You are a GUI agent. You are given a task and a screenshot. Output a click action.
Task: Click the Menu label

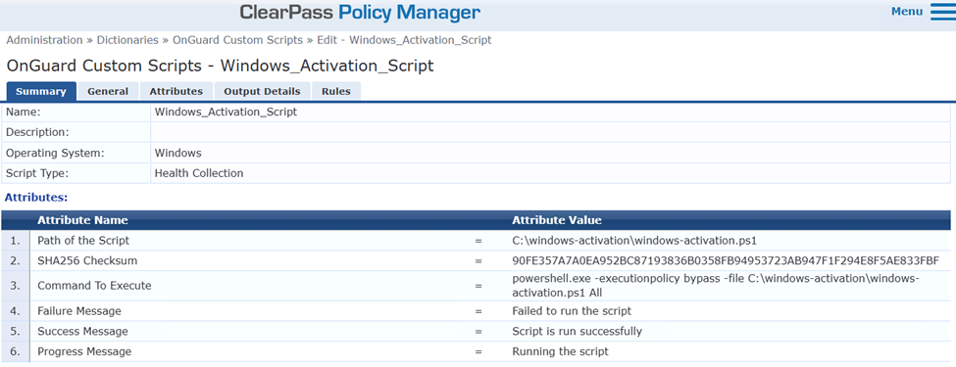pyautogui.click(x=907, y=12)
